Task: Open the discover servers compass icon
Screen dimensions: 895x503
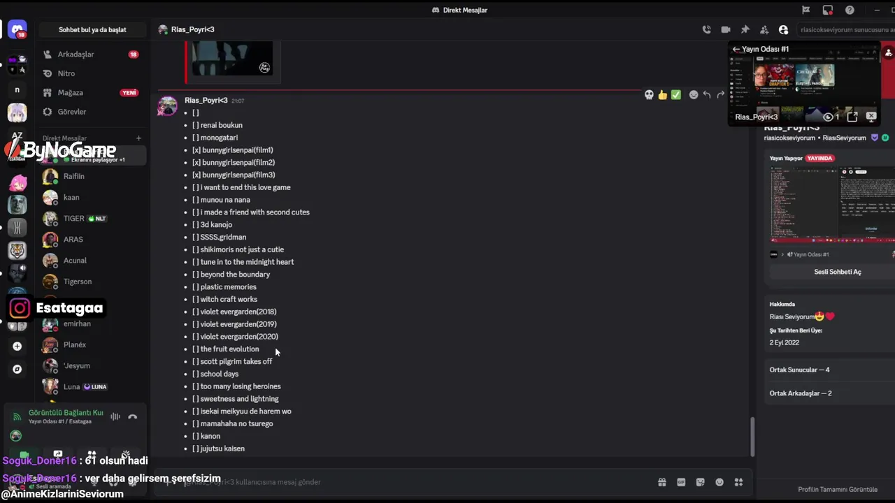Action: coord(17,369)
